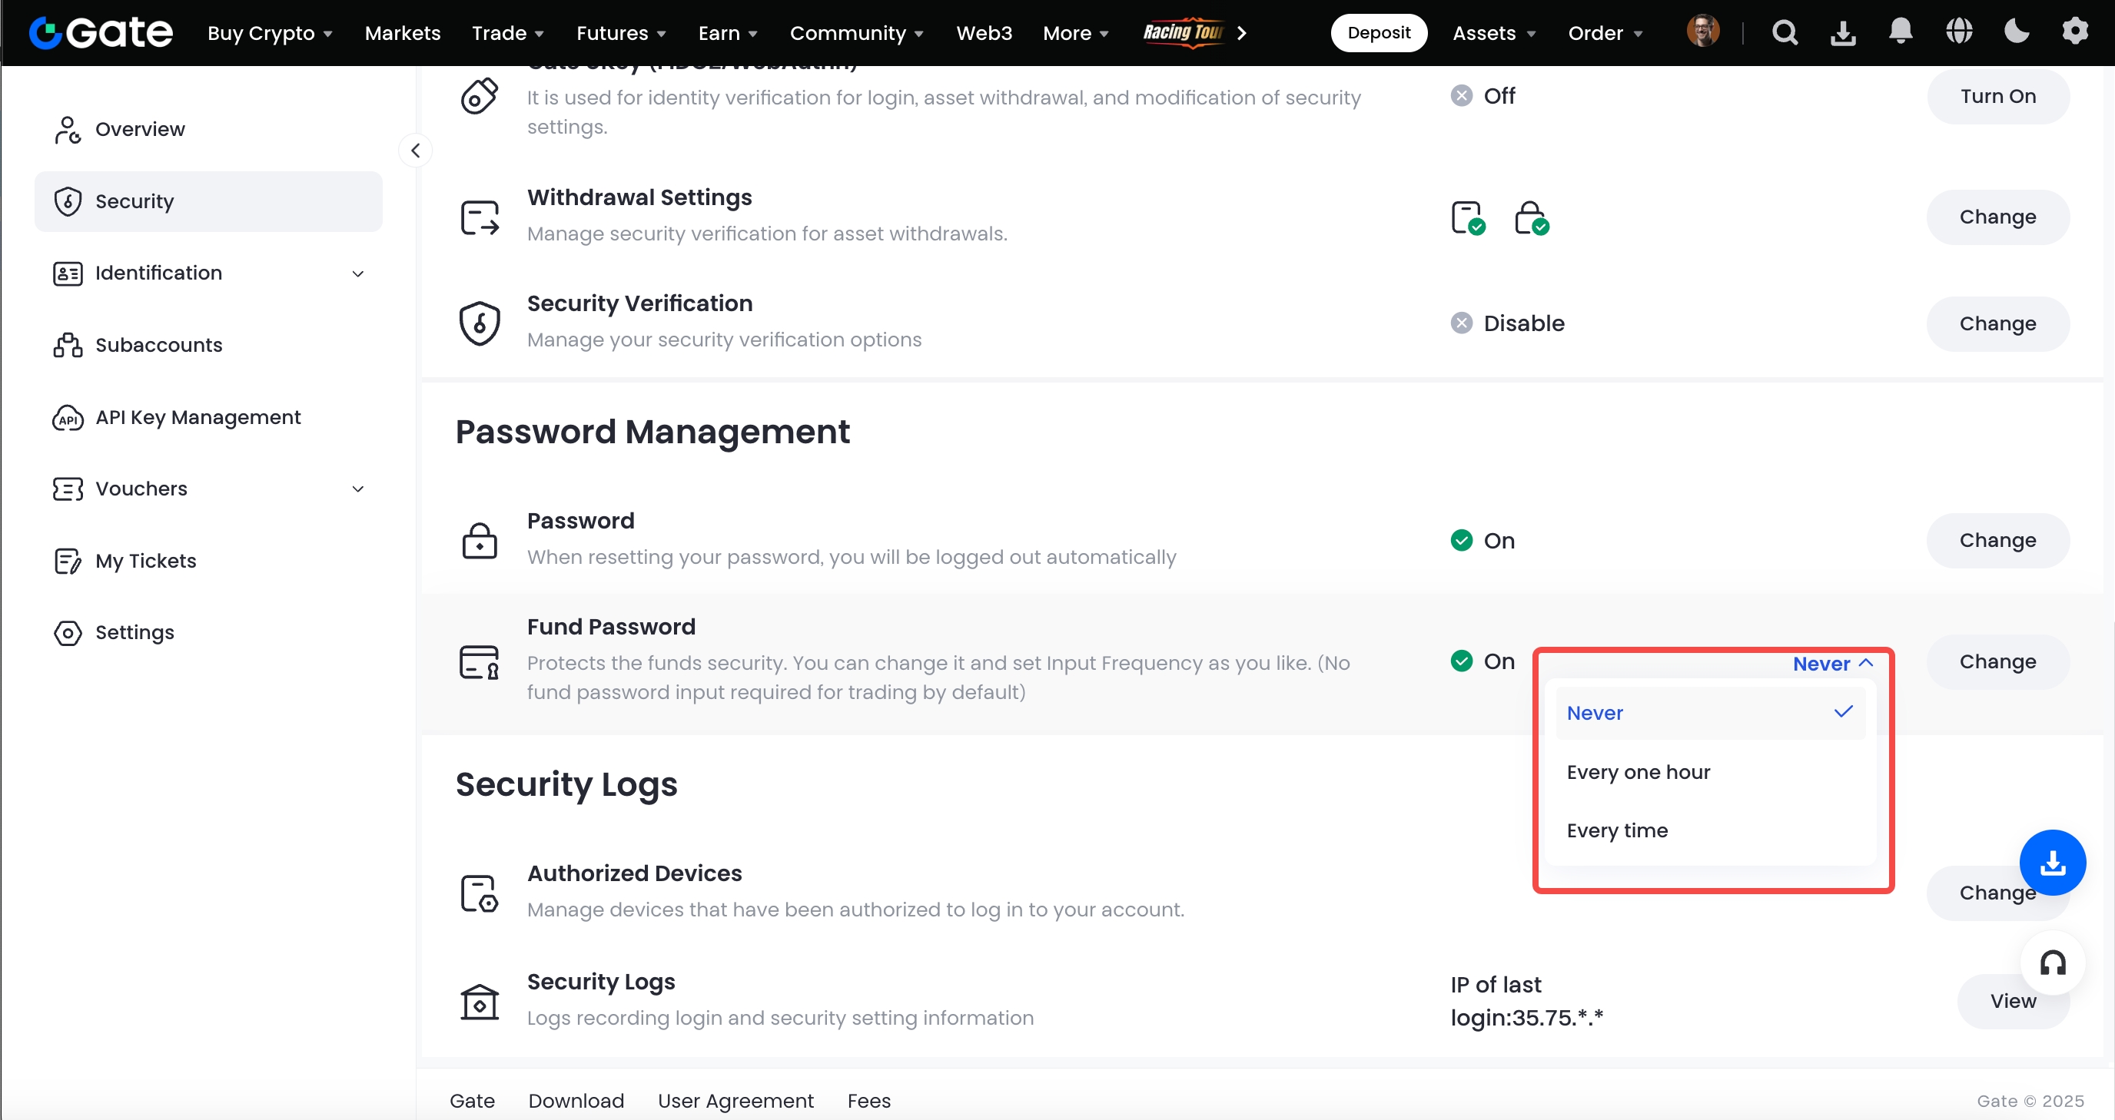
Task: Expand the Vouchers sidebar section
Action: coord(358,489)
